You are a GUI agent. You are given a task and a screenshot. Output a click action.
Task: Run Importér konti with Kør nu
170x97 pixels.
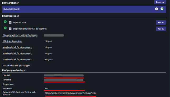tap(161, 22)
